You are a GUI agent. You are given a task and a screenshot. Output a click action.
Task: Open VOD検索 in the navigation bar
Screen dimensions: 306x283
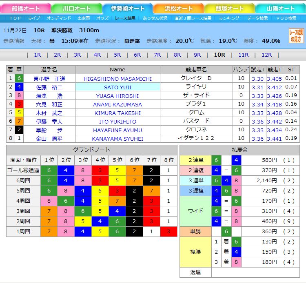pos(286,18)
